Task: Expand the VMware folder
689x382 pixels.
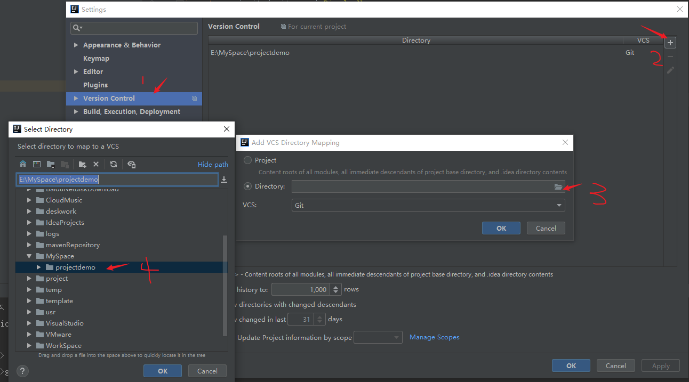Action: click(x=29, y=335)
